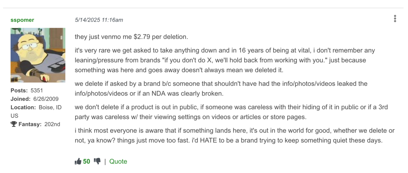
Task: Click the "venmo me $2.79 per deletion" line
Action: tap(131, 36)
